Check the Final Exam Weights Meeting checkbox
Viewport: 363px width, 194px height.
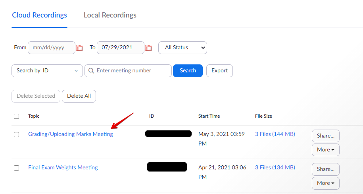click(16, 168)
